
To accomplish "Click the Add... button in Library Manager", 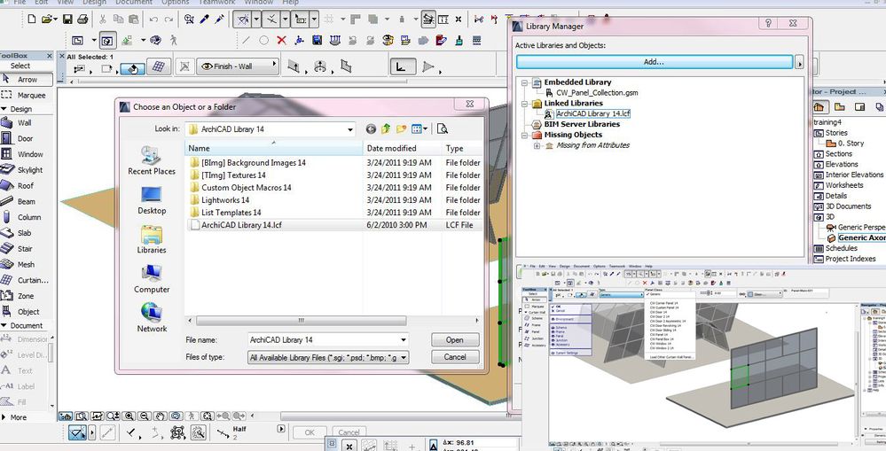I will click(654, 62).
